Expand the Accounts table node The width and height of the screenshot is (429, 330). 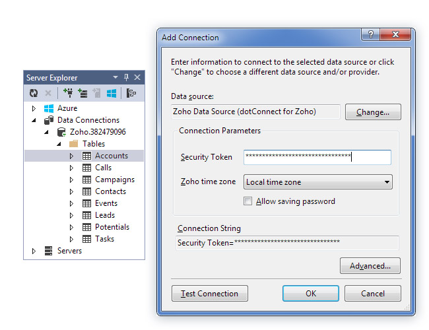tap(71, 156)
